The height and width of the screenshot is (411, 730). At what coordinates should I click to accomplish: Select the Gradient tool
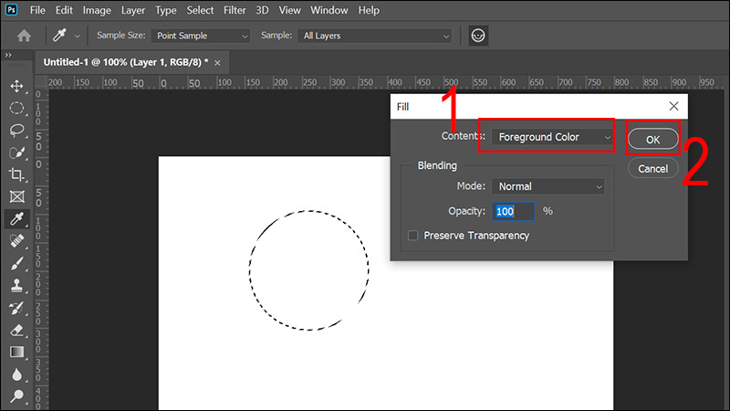16,352
